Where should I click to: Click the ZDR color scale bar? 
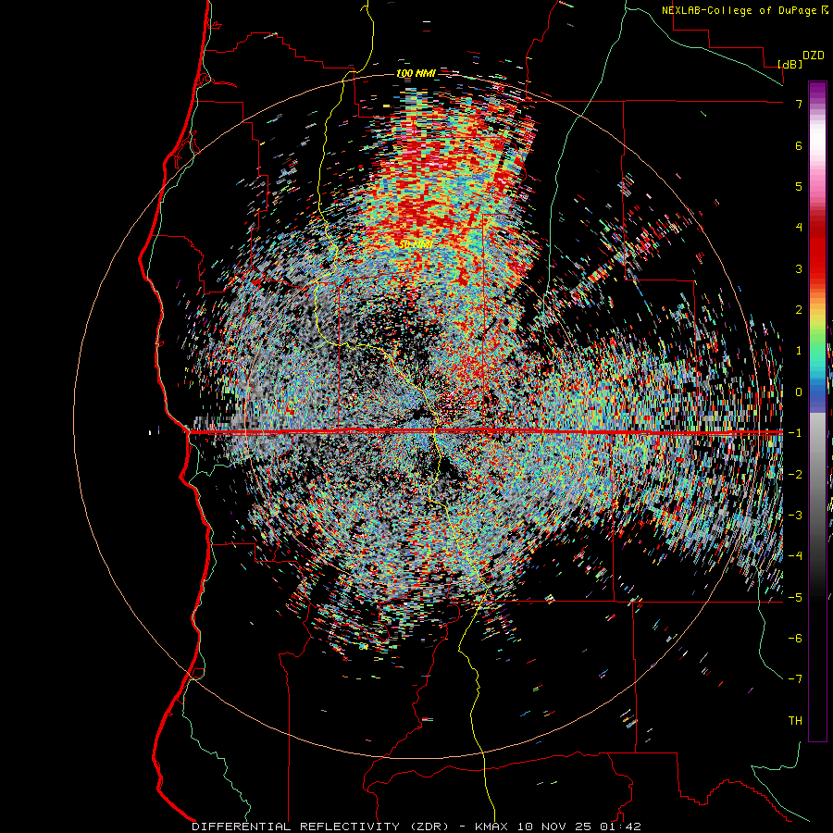pyautogui.click(x=817, y=411)
